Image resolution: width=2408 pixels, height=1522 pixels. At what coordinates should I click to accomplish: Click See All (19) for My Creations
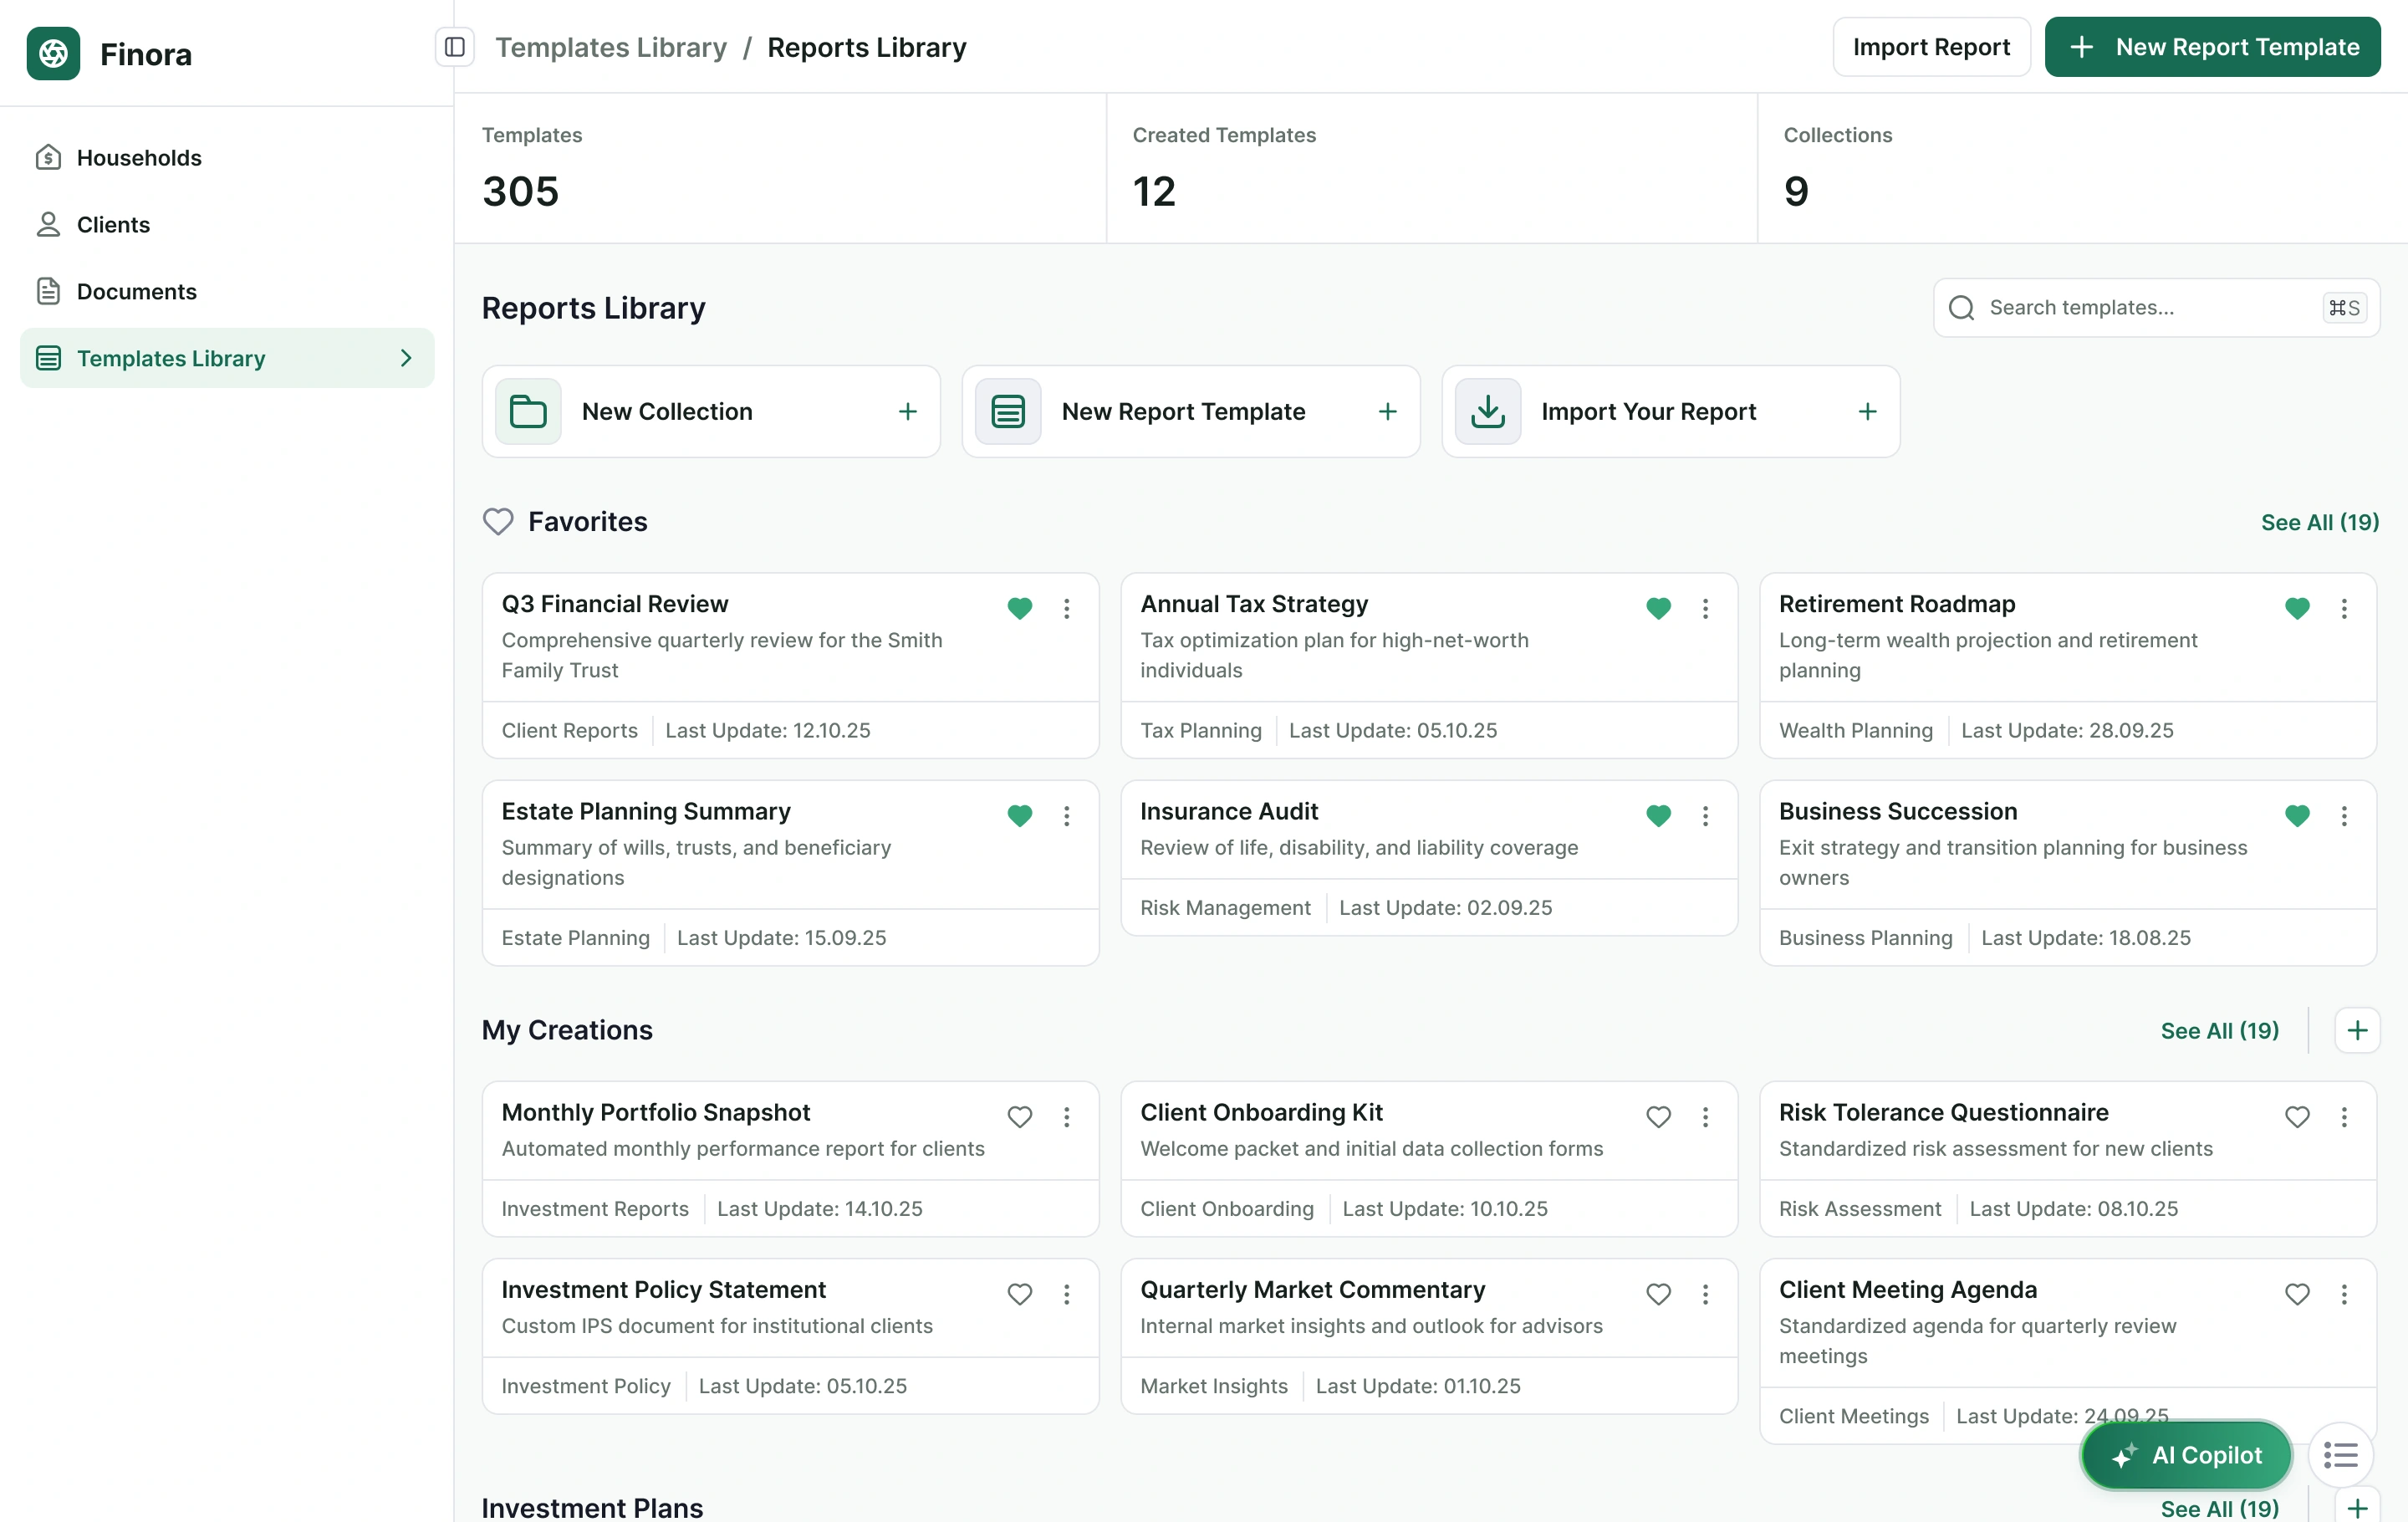click(2219, 1030)
